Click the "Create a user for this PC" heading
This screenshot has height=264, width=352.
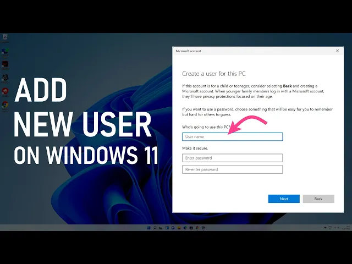214,74
